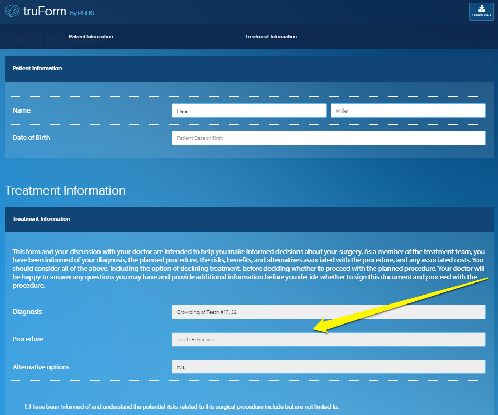Click the truForm stacked-pages logo icon
498x415 pixels.
tap(12, 12)
